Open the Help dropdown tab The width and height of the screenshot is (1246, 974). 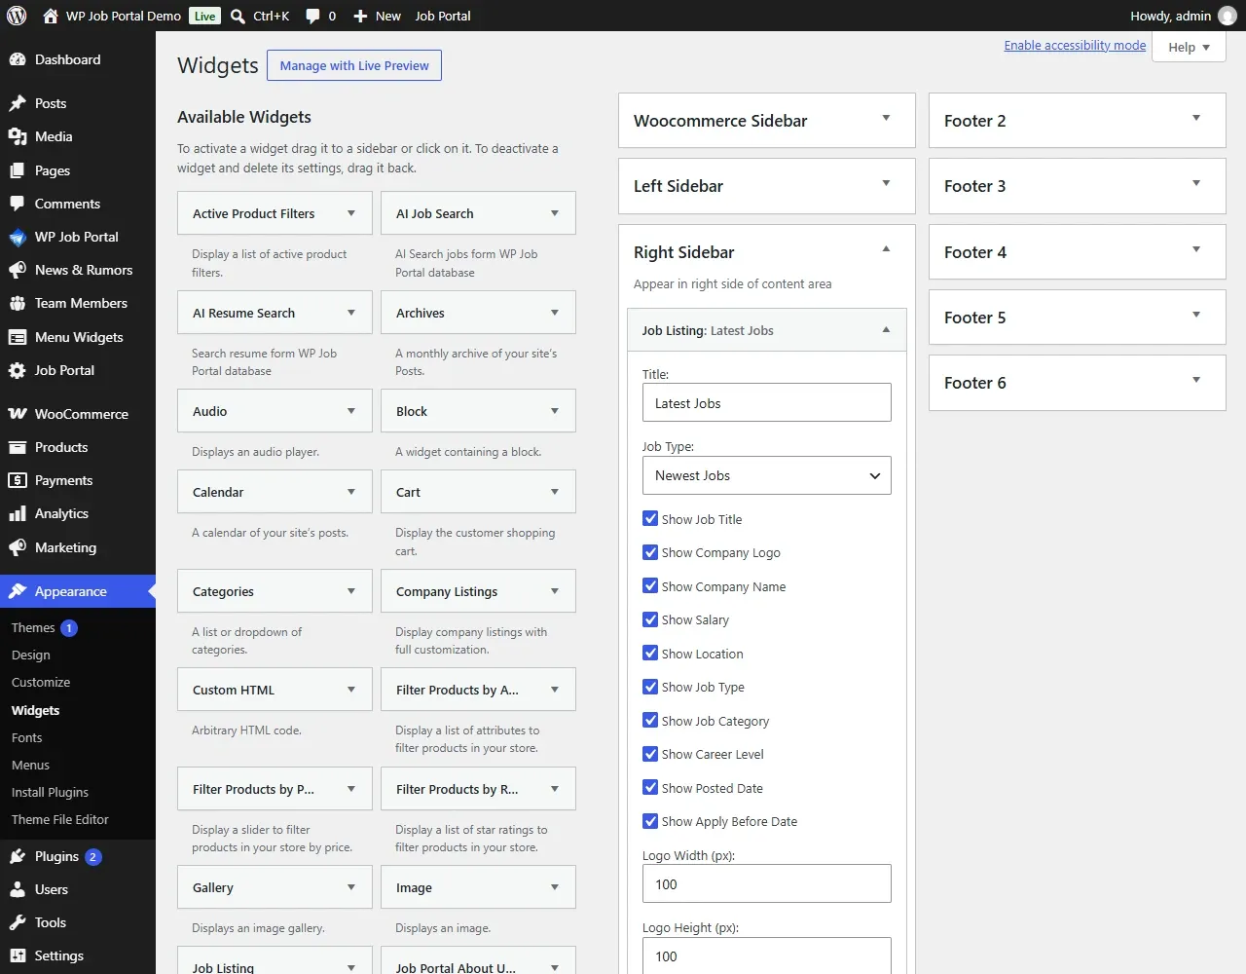pyautogui.click(x=1189, y=47)
